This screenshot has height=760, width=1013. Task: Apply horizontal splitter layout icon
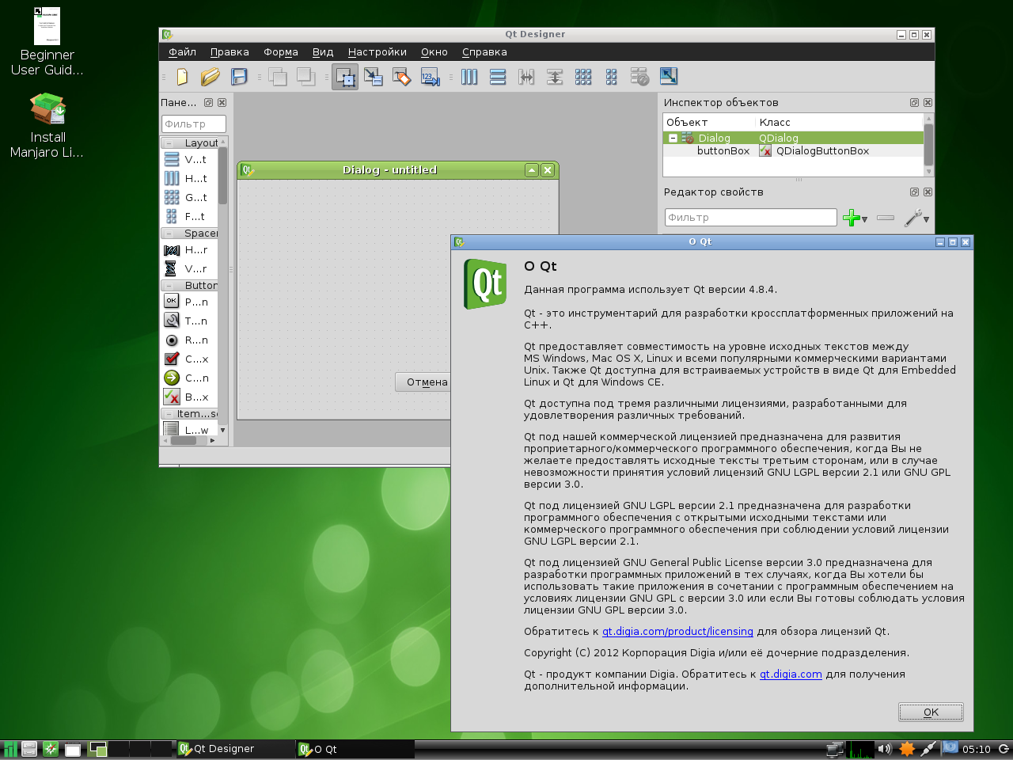coord(526,77)
